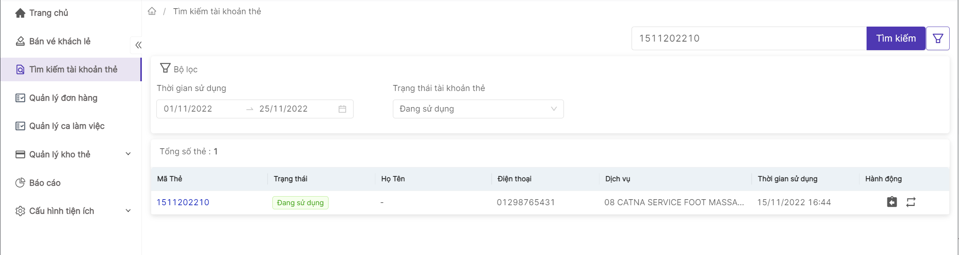Open Quản lý đơn hàng menu

tap(63, 98)
